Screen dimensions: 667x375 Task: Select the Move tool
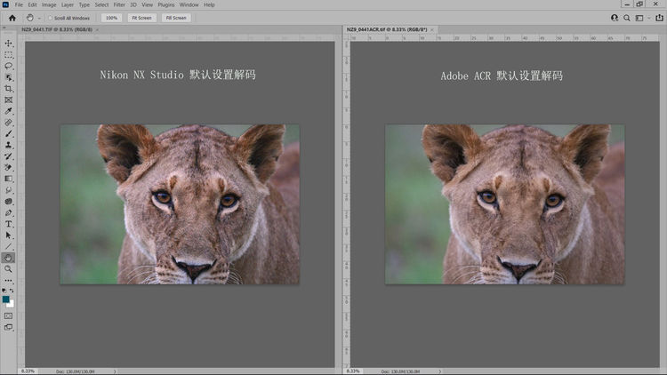tap(9, 44)
